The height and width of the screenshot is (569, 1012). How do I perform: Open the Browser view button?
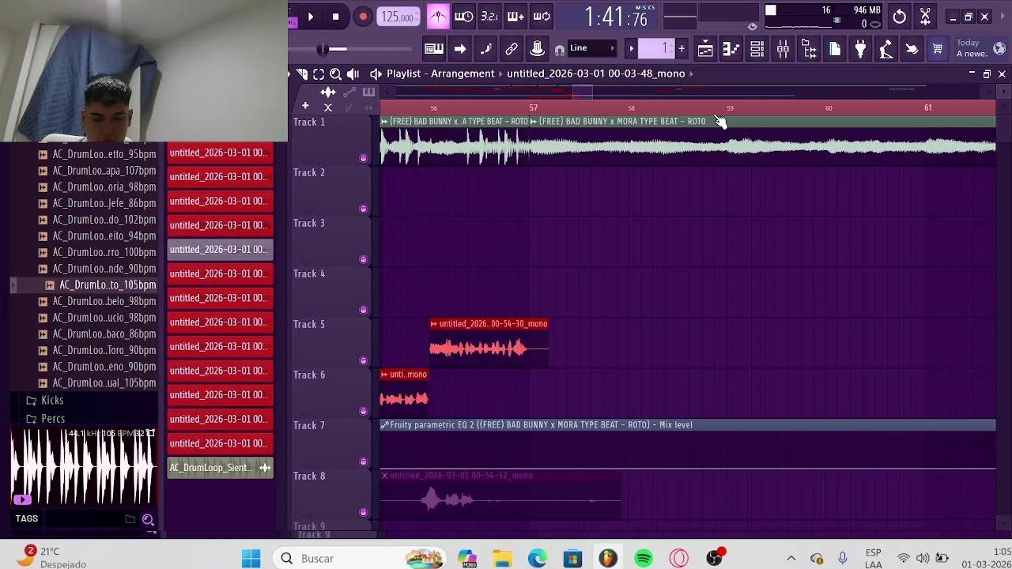[809, 49]
